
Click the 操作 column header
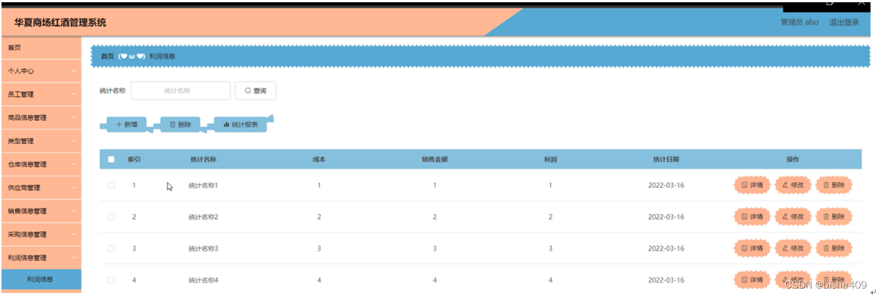point(792,160)
